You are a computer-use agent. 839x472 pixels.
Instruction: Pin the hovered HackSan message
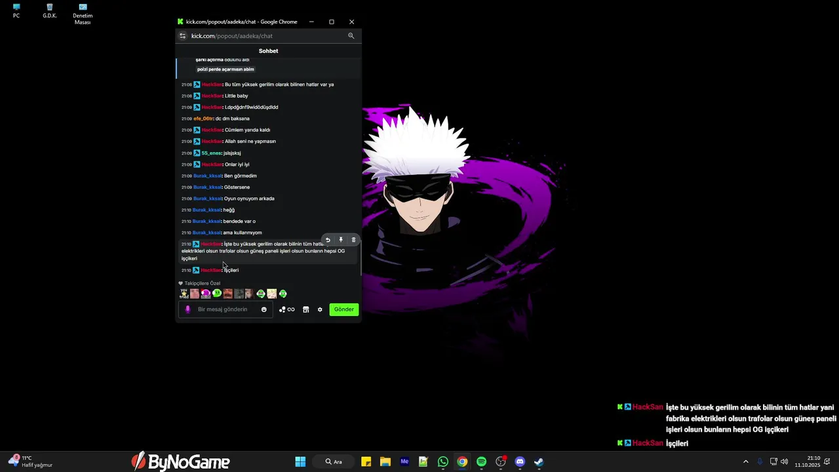click(x=341, y=240)
